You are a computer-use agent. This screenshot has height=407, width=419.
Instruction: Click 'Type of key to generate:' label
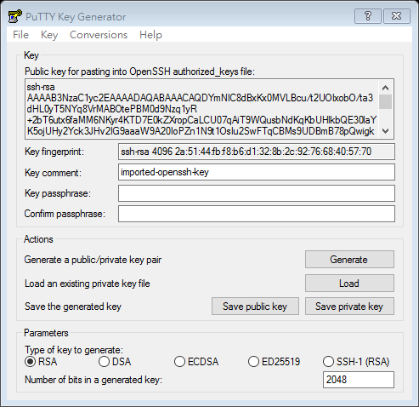pyautogui.click(x=74, y=350)
